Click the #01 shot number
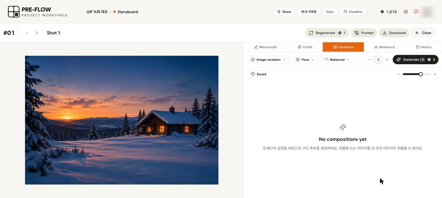The height and width of the screenshot is (198, 442). (9, 33)
